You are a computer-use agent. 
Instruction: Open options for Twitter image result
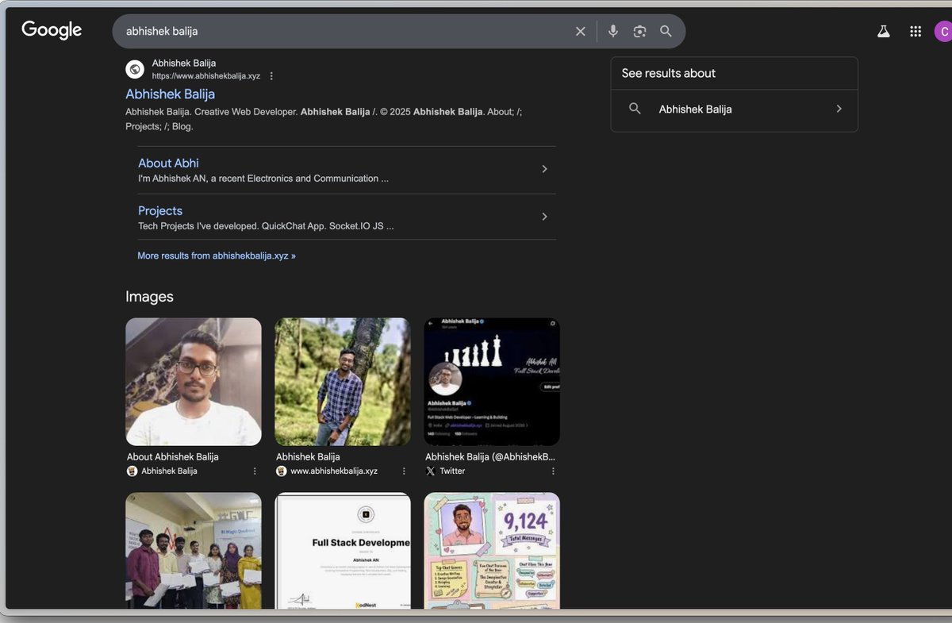pos(553,471)
